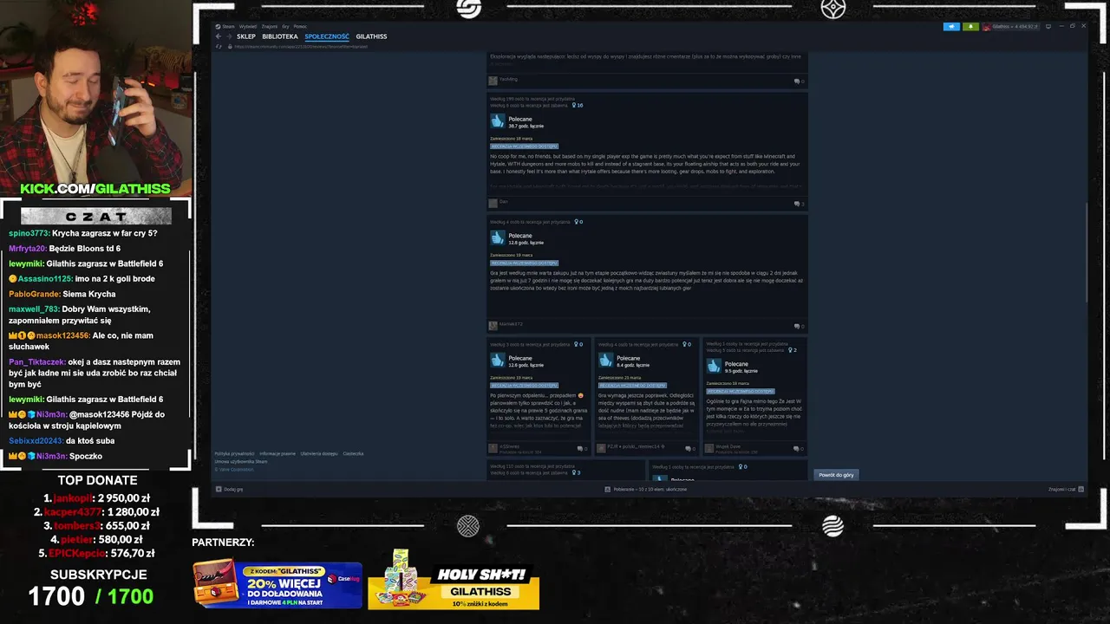Open comments icon on Dan's review
The image size is (1110, 624).
pyautogui.click(x=799, y=204)
